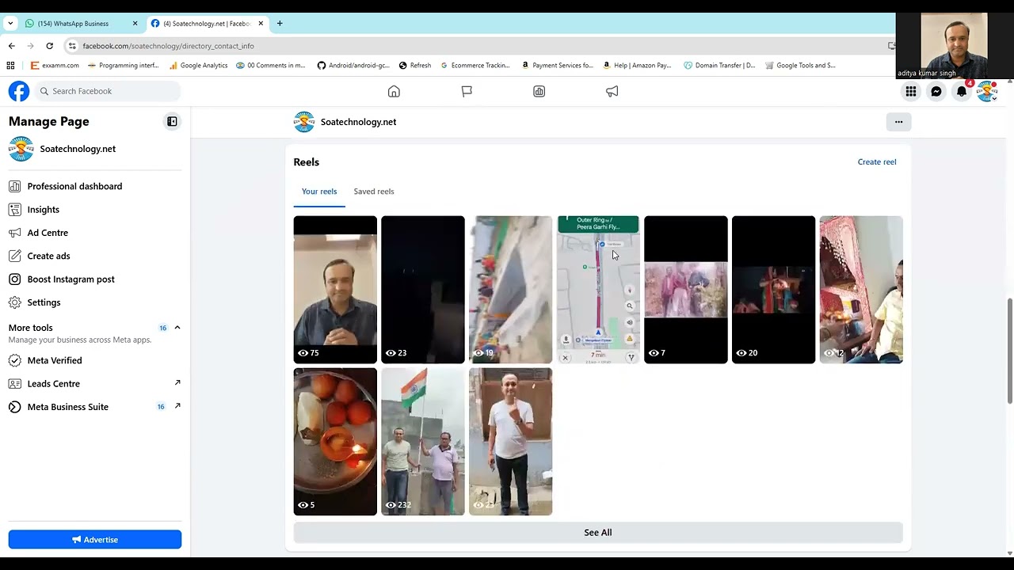
Task: Close the WhatsApp Business tab
Action: pyautogui.click(x=135, y=23)
